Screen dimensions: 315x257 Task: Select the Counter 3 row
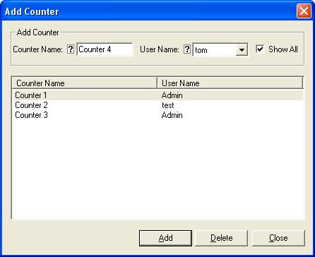pos(157,115)
